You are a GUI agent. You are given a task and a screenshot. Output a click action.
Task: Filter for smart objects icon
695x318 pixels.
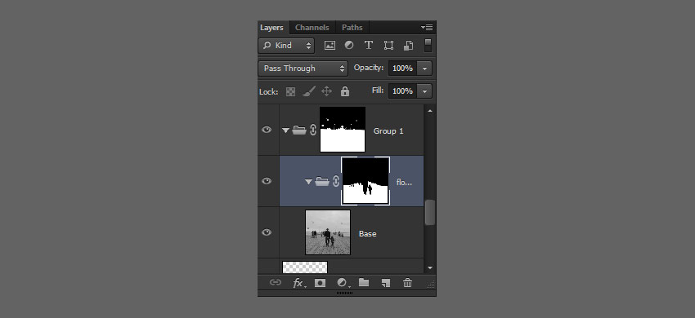(408, 46)
